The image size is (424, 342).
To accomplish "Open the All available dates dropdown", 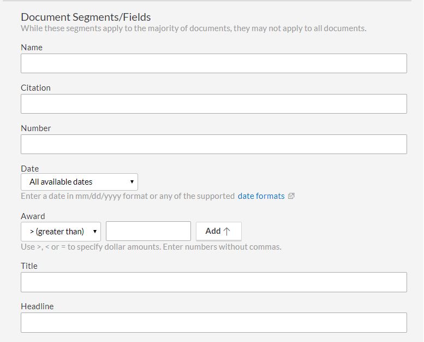I will (79, 182).
